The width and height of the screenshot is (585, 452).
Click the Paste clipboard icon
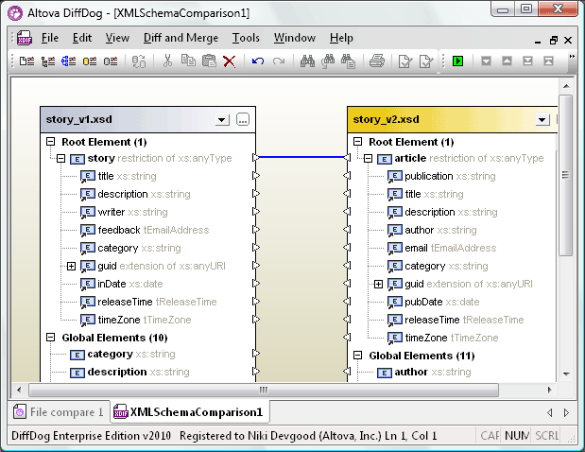(x=209, y=61)
